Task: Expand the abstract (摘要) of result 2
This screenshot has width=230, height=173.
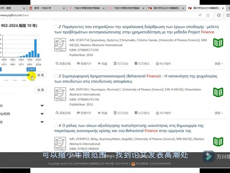Action: coord(219,64)
